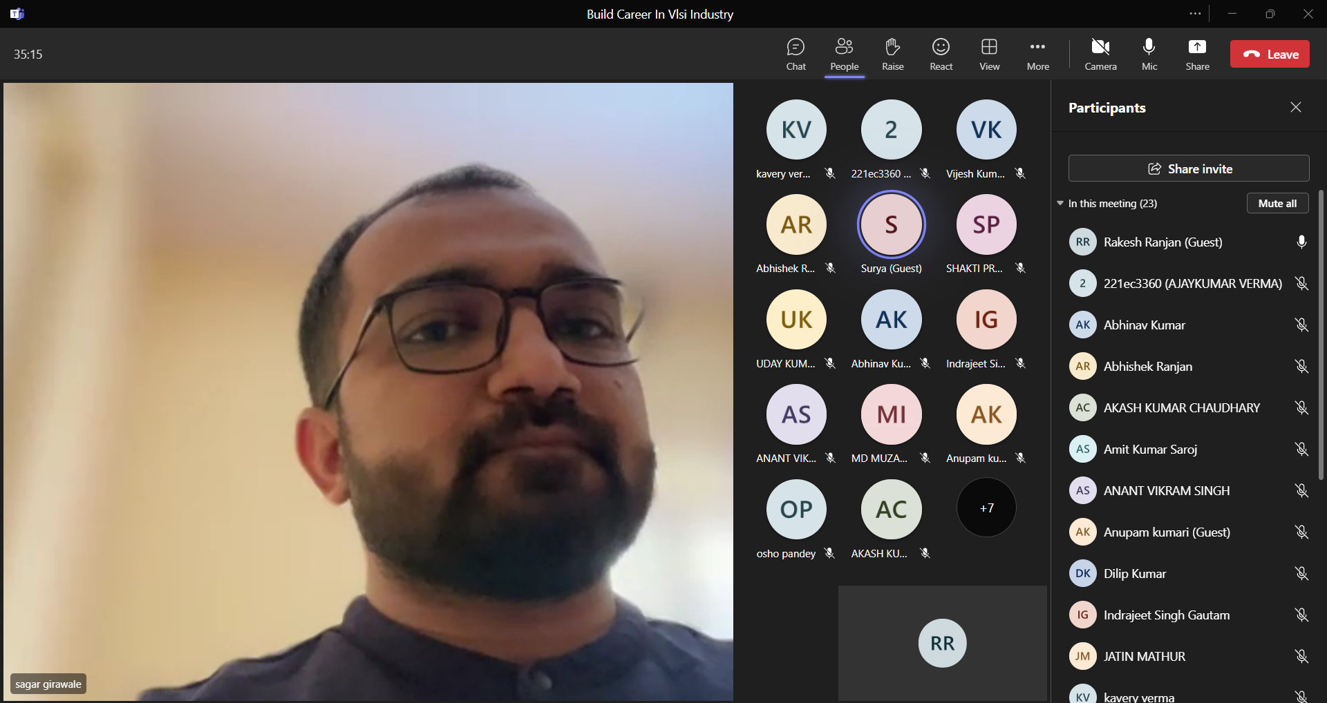The image size is (1327, 703).
Task: Raise your hand in the meeting
Action: [x=892, y=55]
